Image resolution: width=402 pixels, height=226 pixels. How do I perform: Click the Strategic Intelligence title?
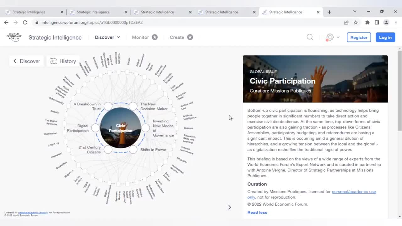coord(55,37)
